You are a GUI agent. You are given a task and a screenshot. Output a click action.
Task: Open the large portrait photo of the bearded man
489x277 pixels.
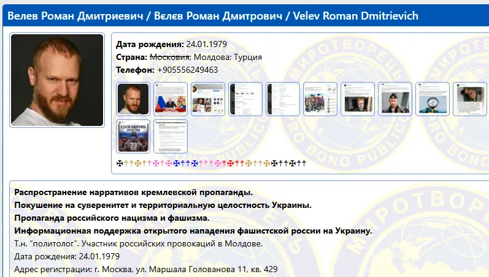click(57, 80)
